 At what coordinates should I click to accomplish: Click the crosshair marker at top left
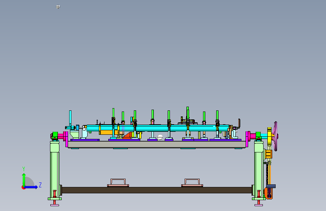click(x=58, y=7)
